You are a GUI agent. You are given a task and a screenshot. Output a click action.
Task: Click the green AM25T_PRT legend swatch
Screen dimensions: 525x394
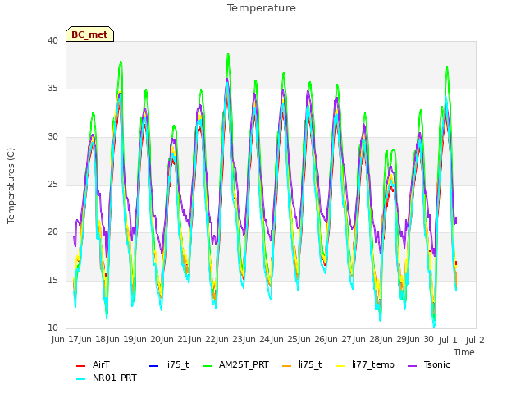pos(208,366)
